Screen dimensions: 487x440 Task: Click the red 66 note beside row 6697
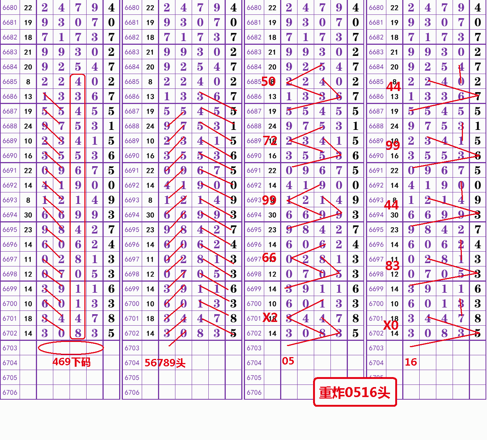[x=269, y=258]
